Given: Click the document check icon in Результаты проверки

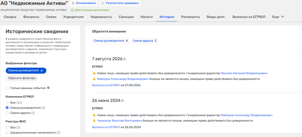Looking at the screenshot, I should pyautogui.click(x=103, y=3).
